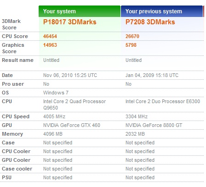Screen dimensions: 206x187
Task: Click the date Jan 04, 2009 15:18 UTC
Action: tap(152, 75)
